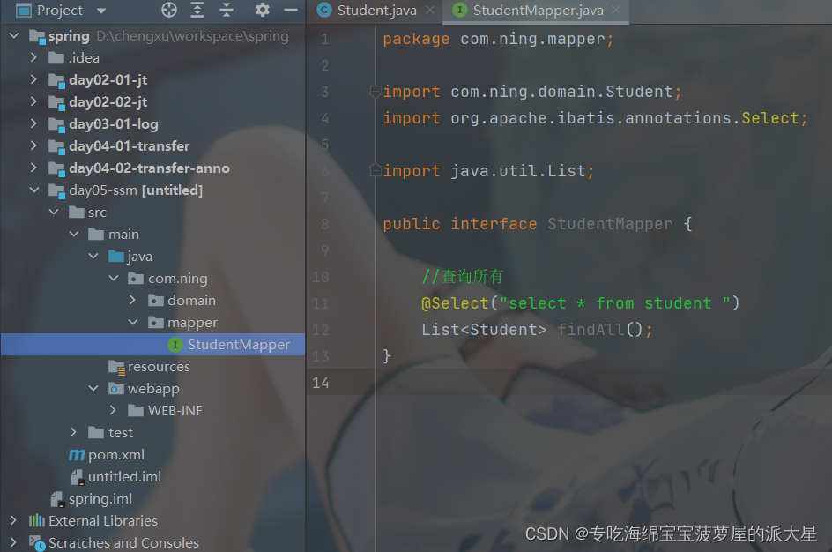
Task: Expand the day03-01-log module
Action: point(33,123)
